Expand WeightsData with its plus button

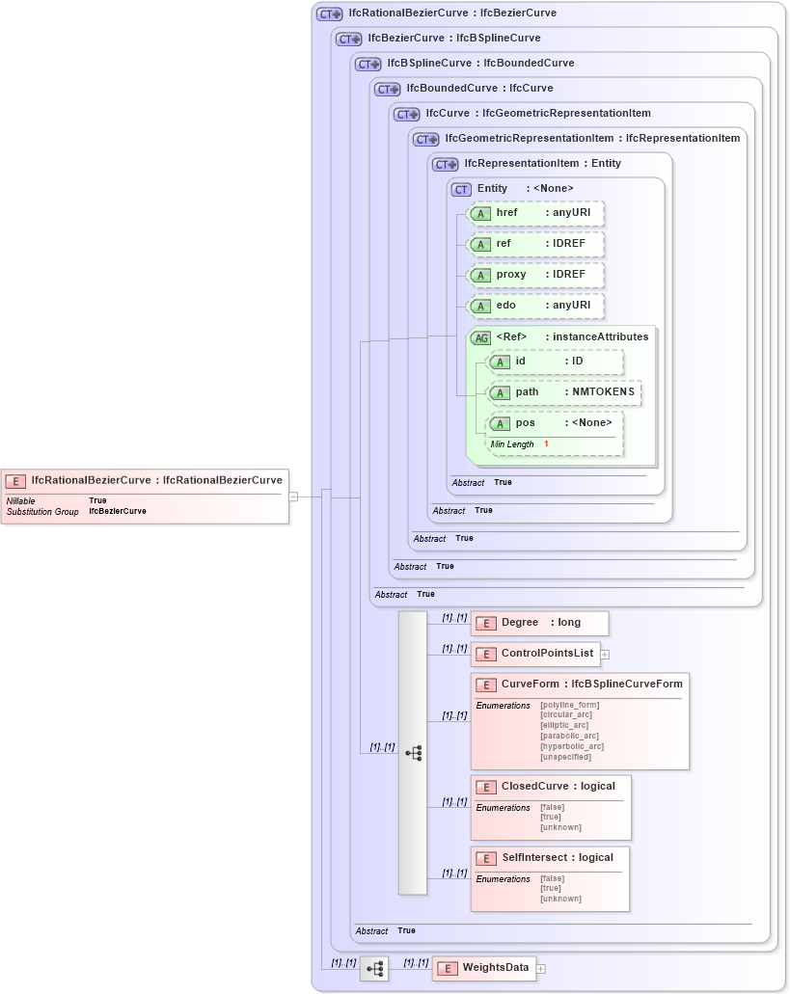click(x=539, y=967)
